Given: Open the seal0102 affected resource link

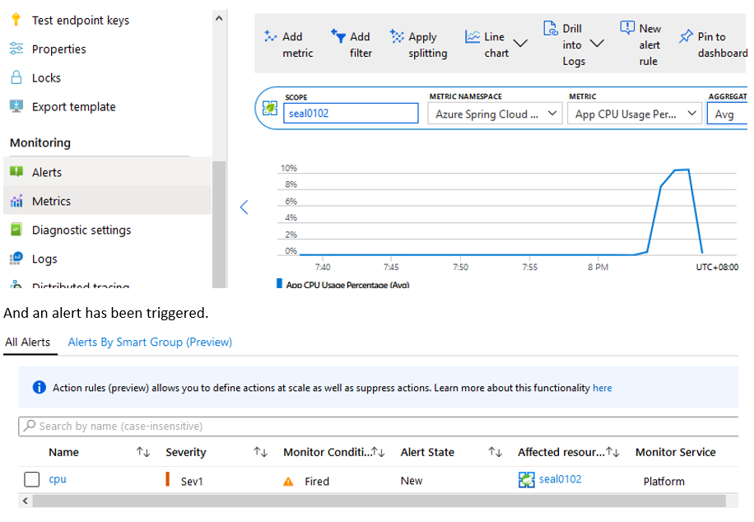Looking at the screenshot, I should pos(561,479).
